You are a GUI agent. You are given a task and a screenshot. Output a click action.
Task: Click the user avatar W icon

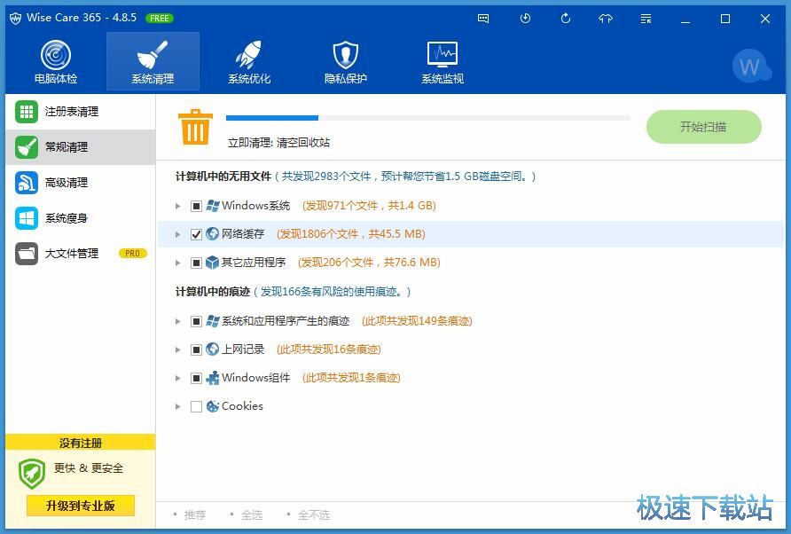[750, 67]
